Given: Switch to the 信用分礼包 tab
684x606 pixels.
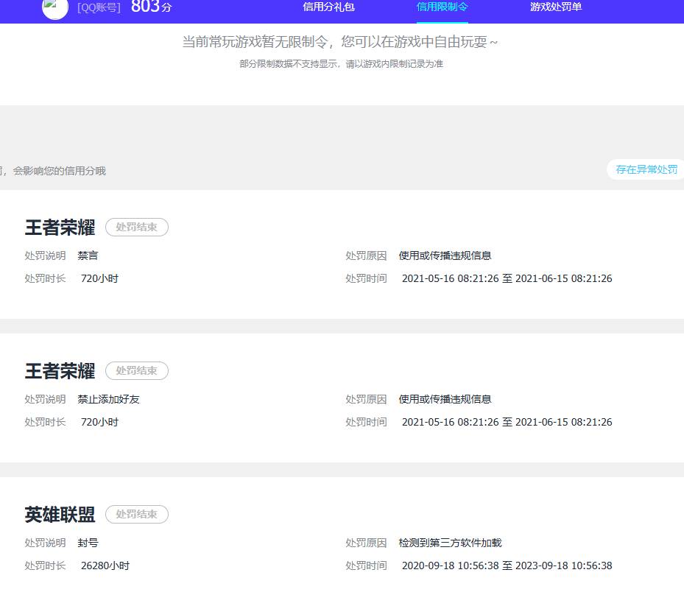Looking at the screenshot, I should point(328,7).
